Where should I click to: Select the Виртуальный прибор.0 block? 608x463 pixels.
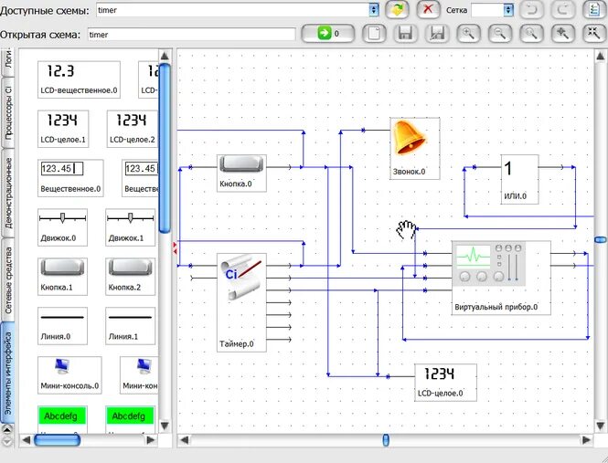[501, 278]
